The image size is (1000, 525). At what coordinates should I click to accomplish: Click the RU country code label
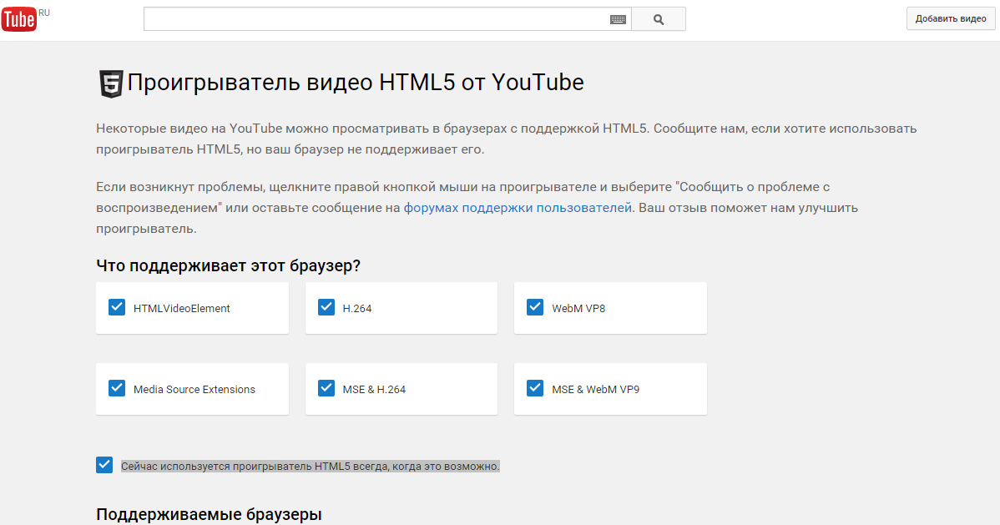click(44, 13)
